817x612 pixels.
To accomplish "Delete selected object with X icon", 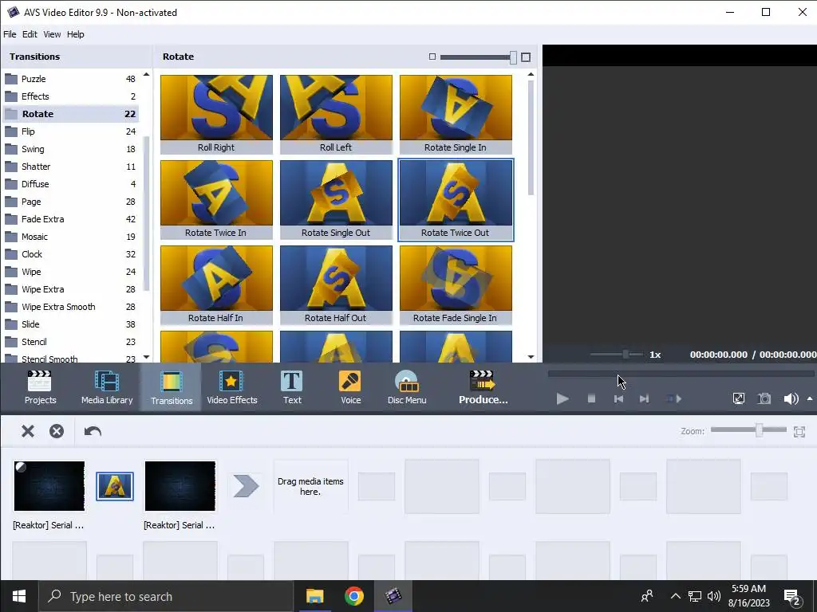I will click(x=28, y=431).
